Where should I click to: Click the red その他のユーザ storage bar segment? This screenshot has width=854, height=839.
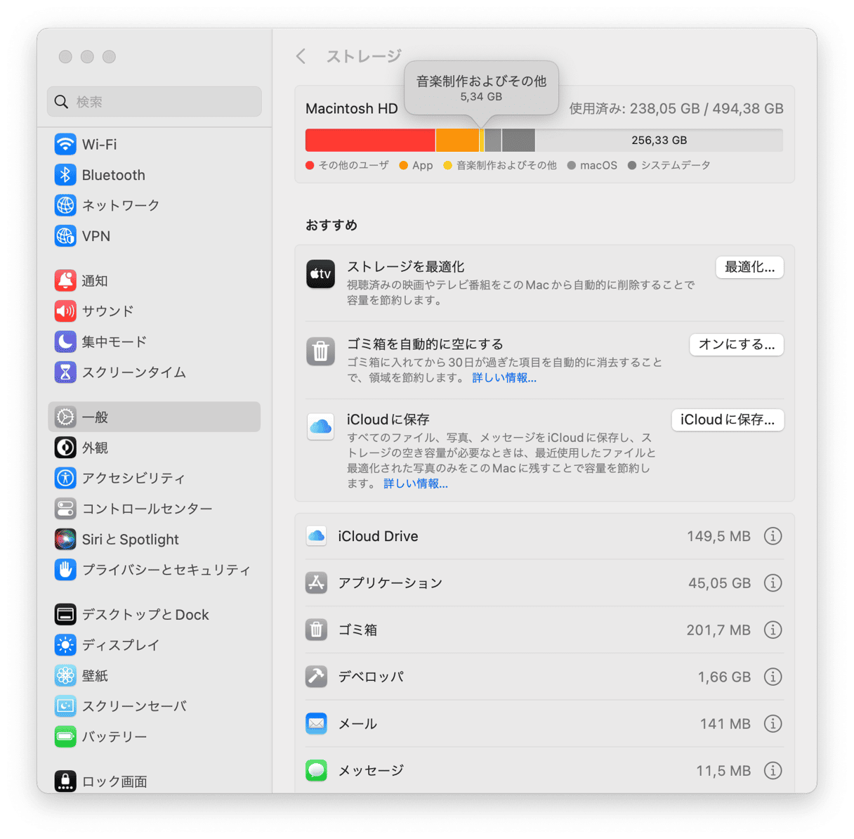click(370, 140)
